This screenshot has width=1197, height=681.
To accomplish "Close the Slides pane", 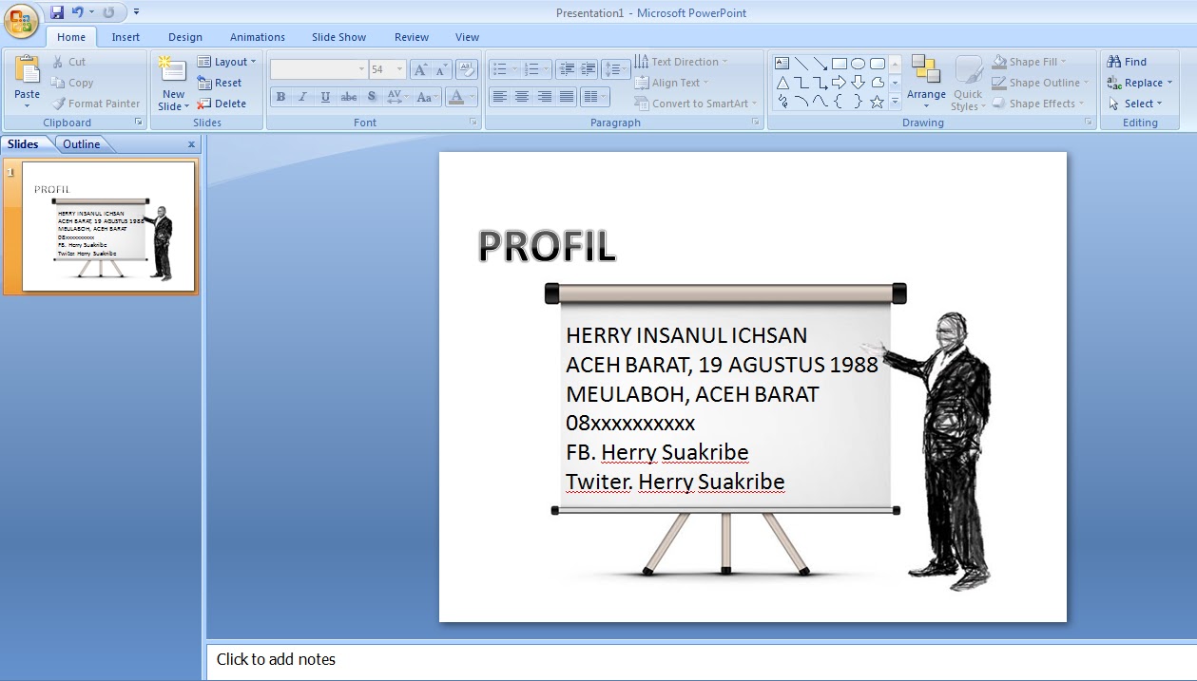I will (x=191, y=144).
